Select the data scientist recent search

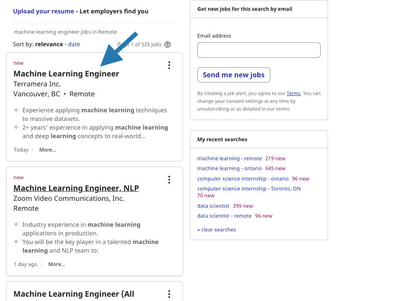click(x=213, y=206)
